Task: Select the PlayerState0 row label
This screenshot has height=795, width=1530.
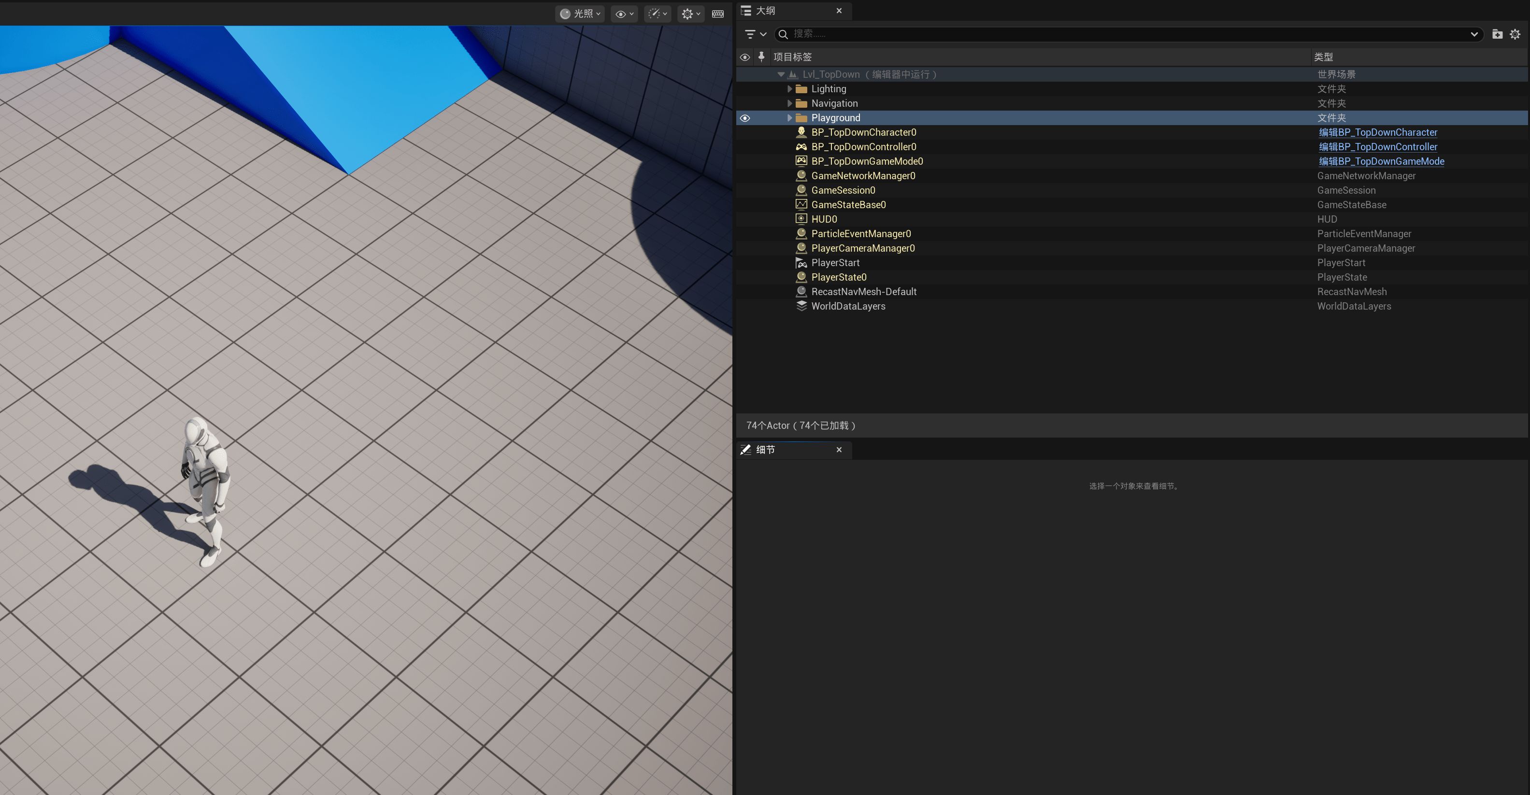Action: click(839, 277)
